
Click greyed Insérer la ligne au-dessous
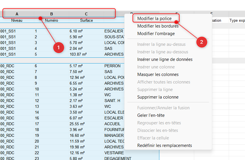[163, 52]
